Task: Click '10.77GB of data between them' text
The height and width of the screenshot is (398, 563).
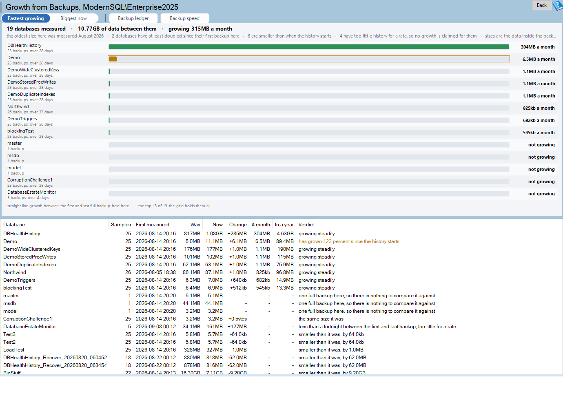Action: coord(117,29)
